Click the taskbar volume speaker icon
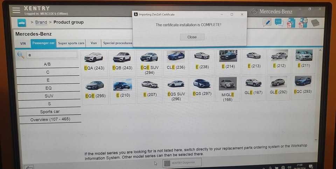The image size is (336, 169). (289, 167)
